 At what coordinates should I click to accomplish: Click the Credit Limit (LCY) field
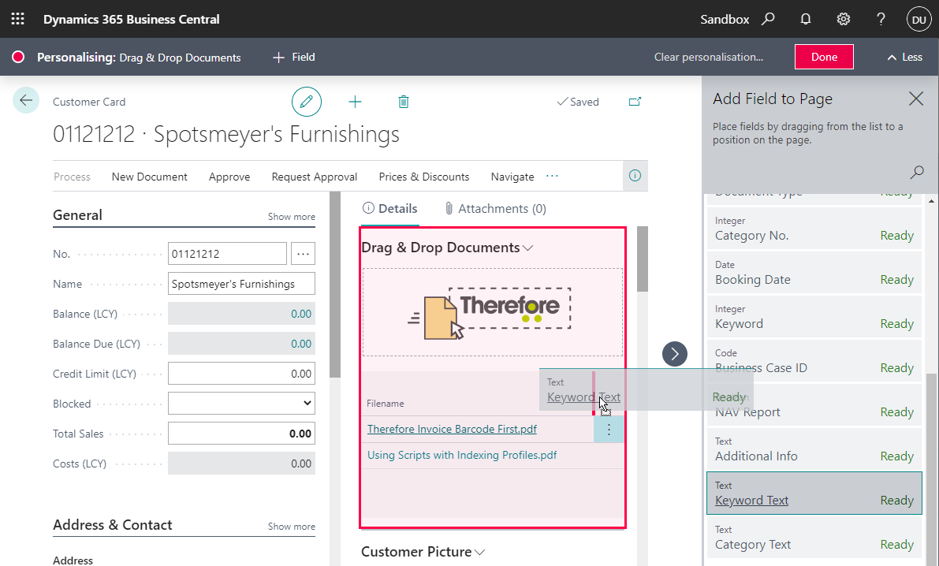tap(241, 374)
